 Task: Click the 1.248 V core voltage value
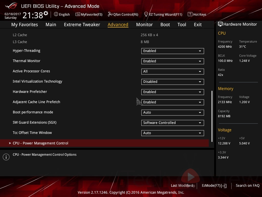point(244,61)
